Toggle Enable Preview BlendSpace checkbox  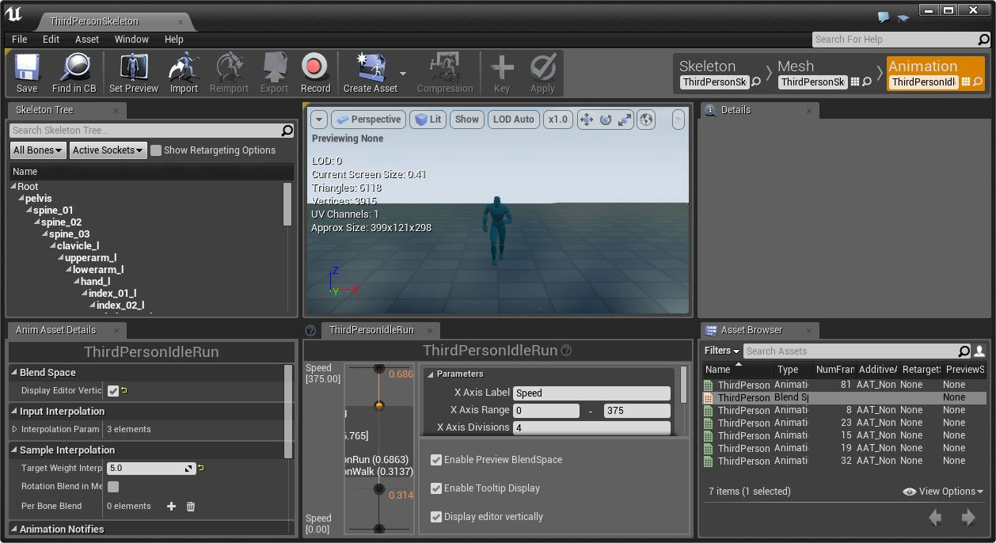click(x=435, y=460)
